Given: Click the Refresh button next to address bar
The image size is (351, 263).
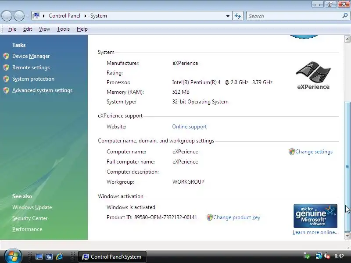Looking at the screenshot, I should coord(238,16).
